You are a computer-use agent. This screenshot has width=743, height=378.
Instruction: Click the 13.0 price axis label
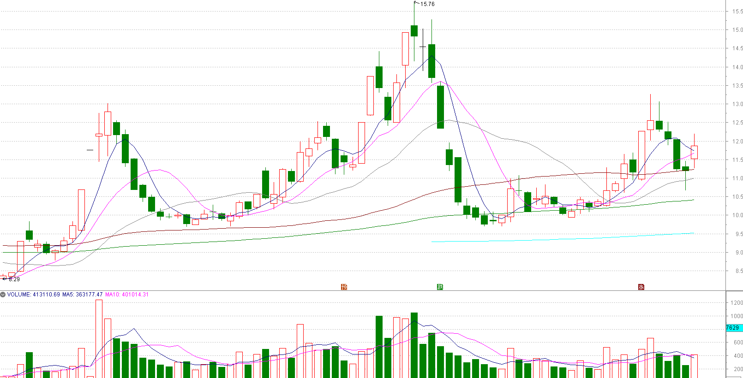point(737,104)
